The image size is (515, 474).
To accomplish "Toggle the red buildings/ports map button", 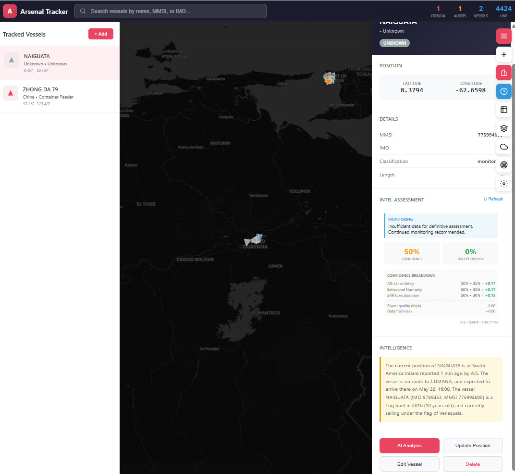I will click(503, 73).
